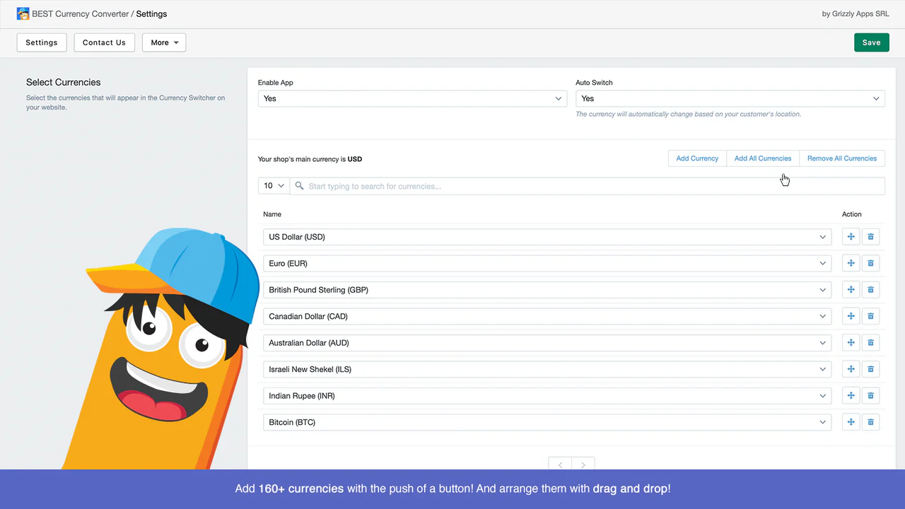The image size is (905, 509).
Task: Delete the Euro (EUR) currency row
Action: (870, 264)
